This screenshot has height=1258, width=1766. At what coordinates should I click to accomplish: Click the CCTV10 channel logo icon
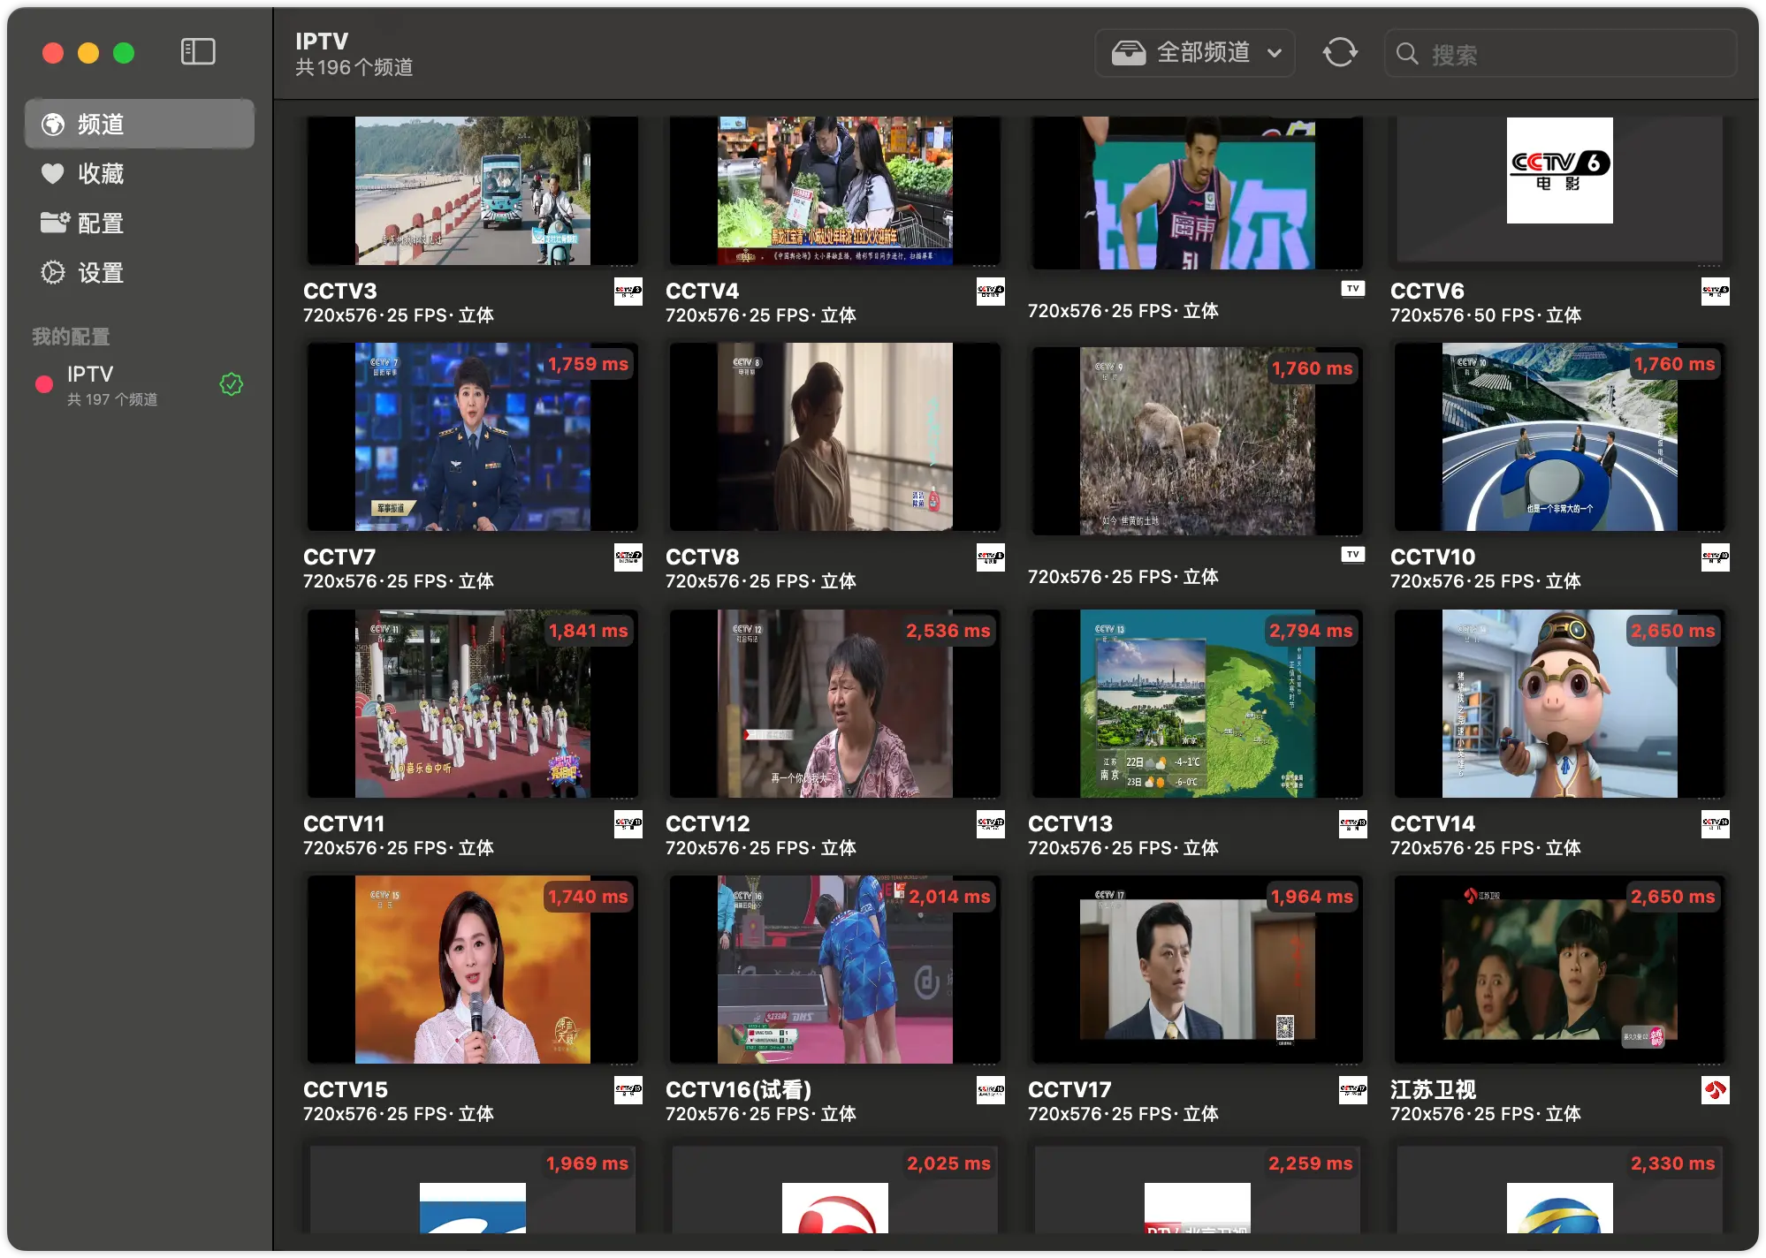point(1716,557)
